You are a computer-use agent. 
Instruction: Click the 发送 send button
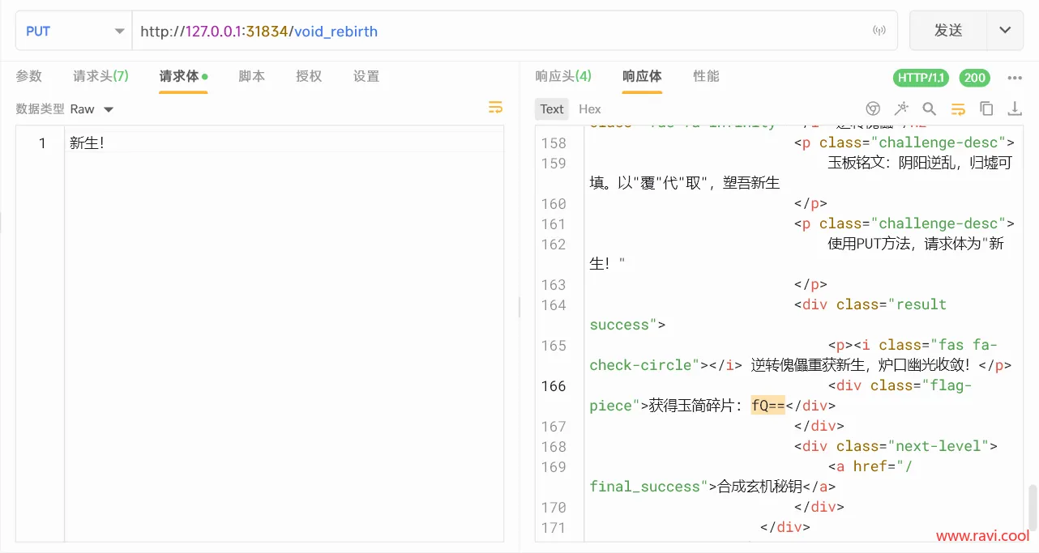tap(947, 30)
